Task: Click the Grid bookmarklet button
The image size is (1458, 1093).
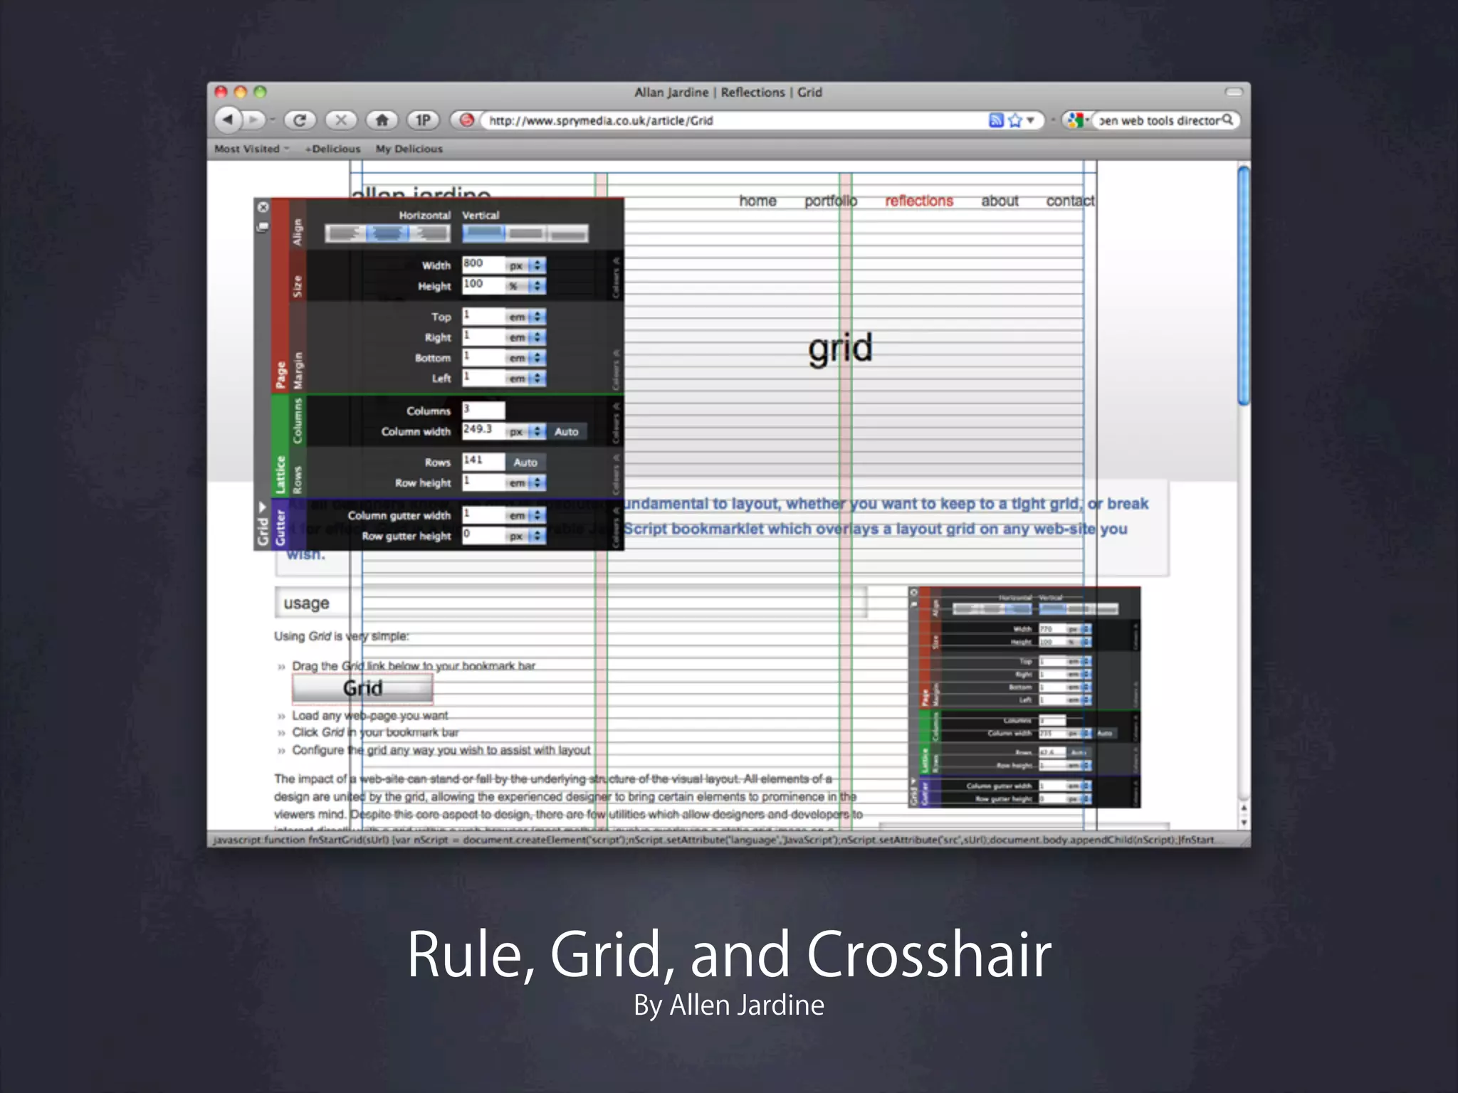Action: [362, 688]
